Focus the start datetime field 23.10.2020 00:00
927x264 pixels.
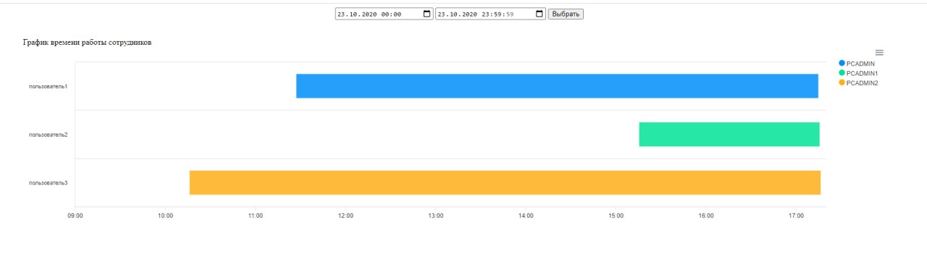point(385,14)
